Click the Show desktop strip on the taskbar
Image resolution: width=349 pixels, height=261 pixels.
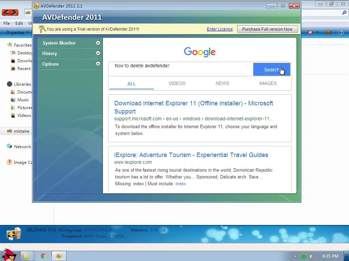(347, 256)
